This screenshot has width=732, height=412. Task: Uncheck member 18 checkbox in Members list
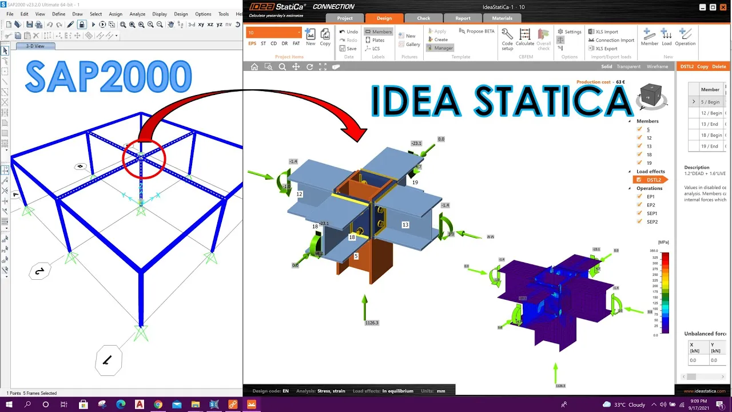pyautogui.click(x=639, y=154)
